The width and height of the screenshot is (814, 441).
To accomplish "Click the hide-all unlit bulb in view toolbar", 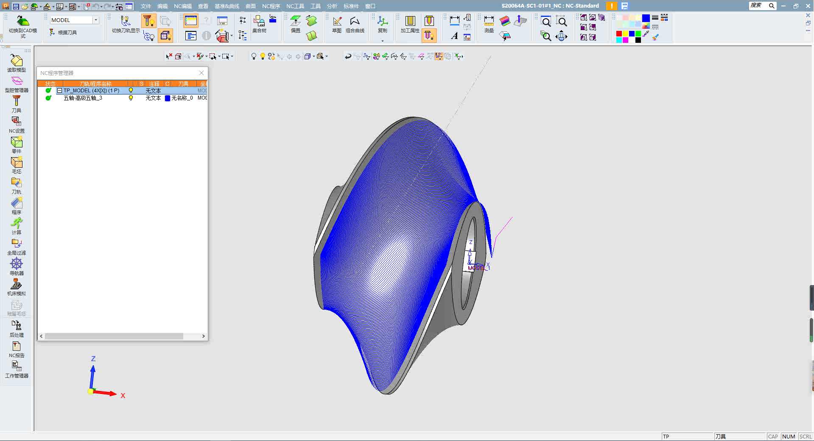I will [254, 56].
